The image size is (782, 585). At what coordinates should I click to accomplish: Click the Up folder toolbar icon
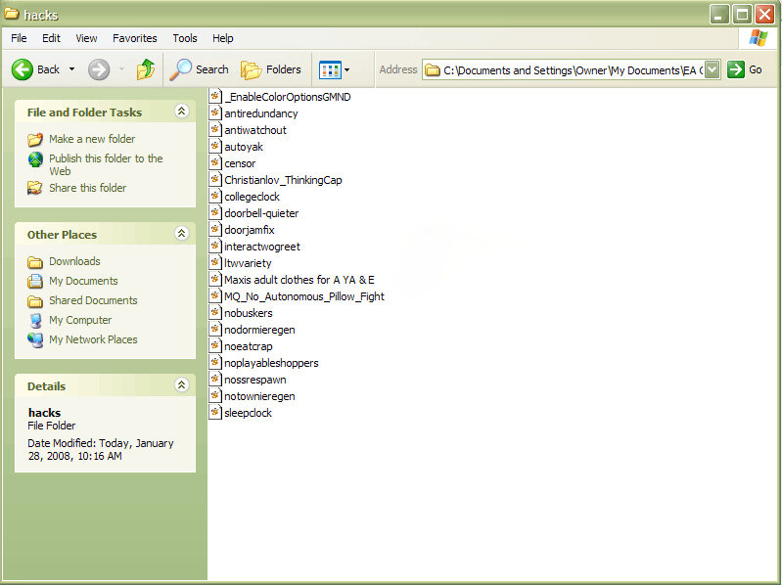point(146,69)
